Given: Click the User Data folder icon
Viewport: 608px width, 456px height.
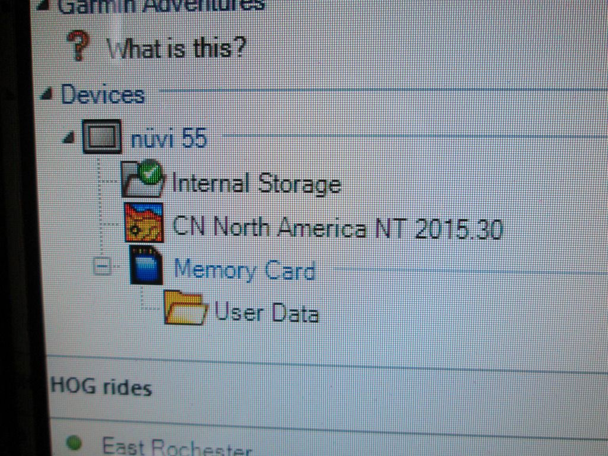Looking at the screenshot, I should [185, 308].
